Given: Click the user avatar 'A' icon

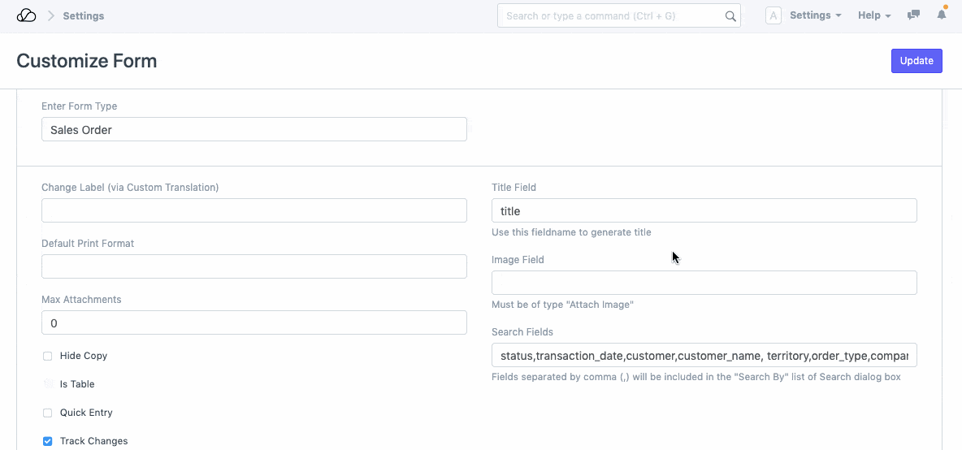Looking at the screenshot, I should tap(773, 16).
